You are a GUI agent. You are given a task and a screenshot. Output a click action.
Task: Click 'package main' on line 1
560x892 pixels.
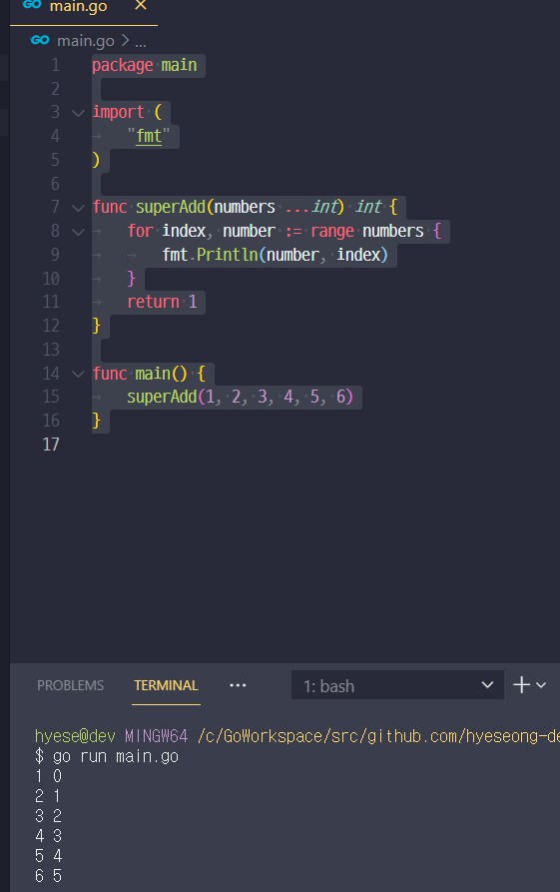coord(145,65)
